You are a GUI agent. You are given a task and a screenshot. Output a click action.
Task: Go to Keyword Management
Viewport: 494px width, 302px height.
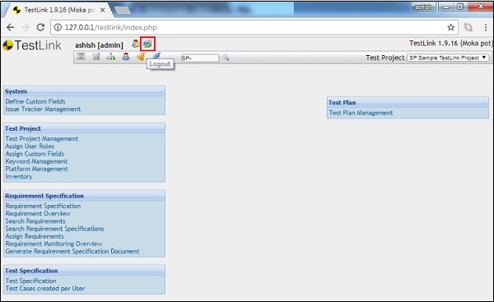[x=36, y=161]
